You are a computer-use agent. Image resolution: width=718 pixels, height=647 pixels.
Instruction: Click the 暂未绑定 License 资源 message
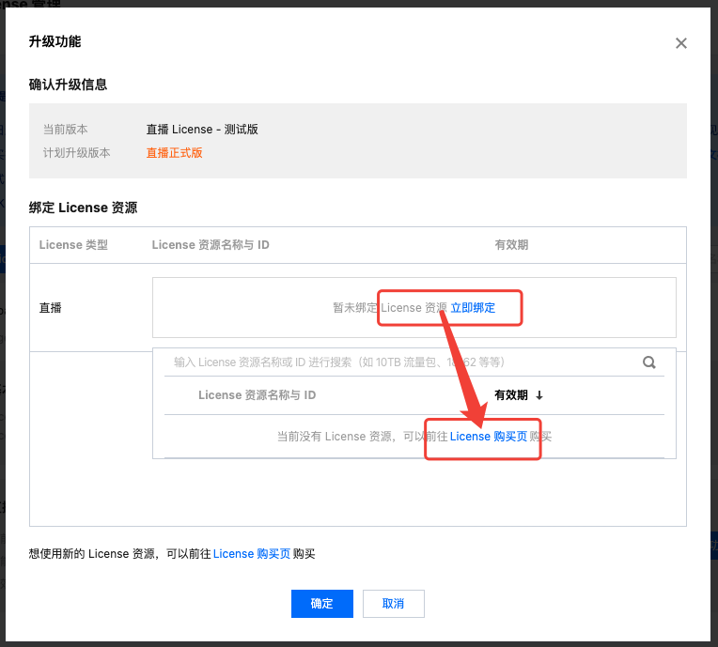389,307
